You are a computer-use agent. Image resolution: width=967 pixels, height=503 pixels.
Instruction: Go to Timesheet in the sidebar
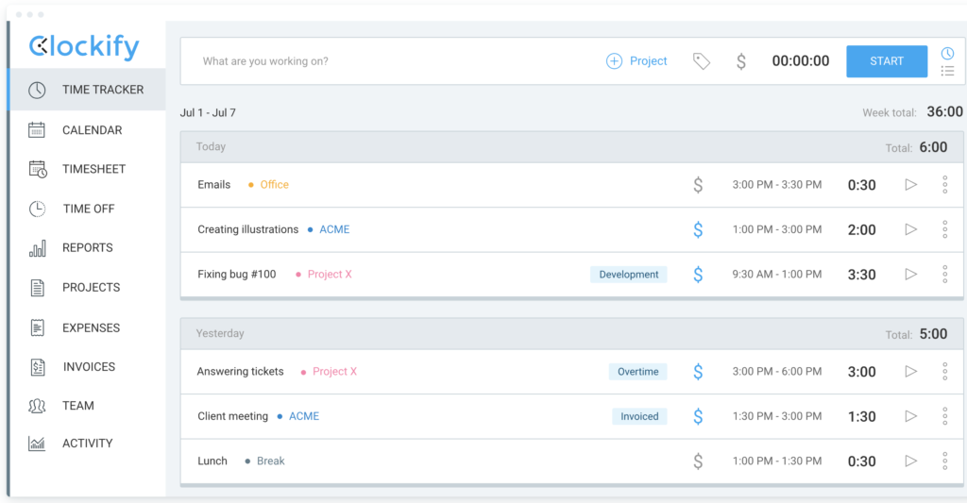93,169
